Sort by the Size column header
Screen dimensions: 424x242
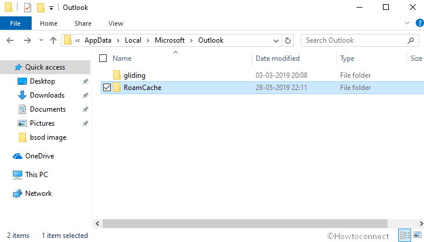click(416, 58)
